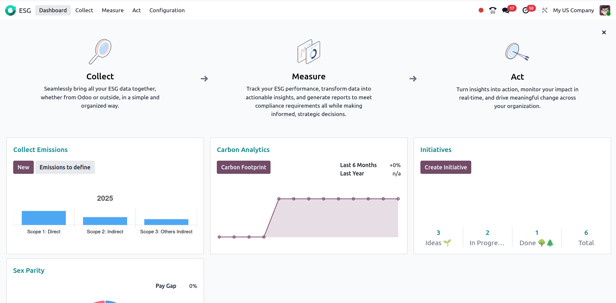
Task: Click the debug tools wrench icon
Action: coord(545,10)
